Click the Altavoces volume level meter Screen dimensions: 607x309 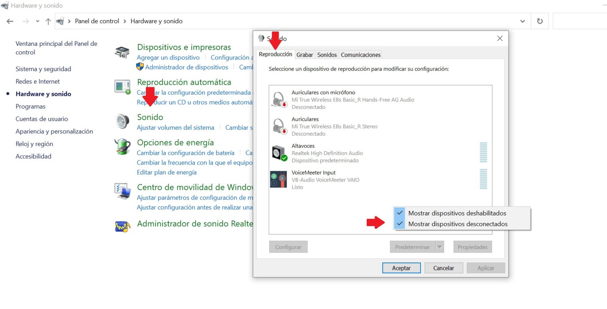(x=483, y=152)
